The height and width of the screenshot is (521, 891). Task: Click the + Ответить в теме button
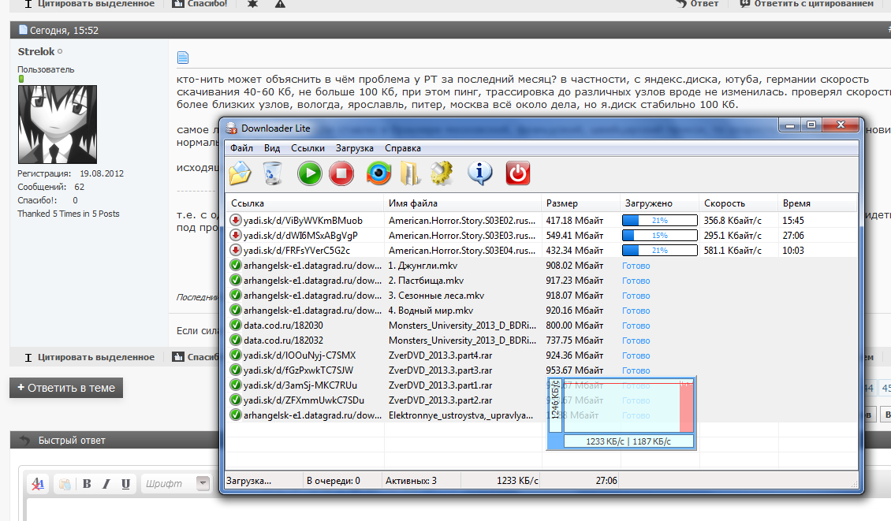(66, 388)
